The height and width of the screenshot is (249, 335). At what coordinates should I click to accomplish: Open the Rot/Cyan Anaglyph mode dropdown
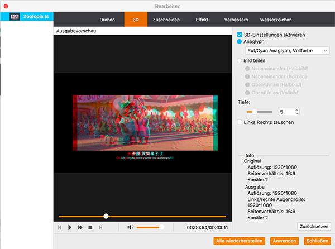(x=287, y=51)
